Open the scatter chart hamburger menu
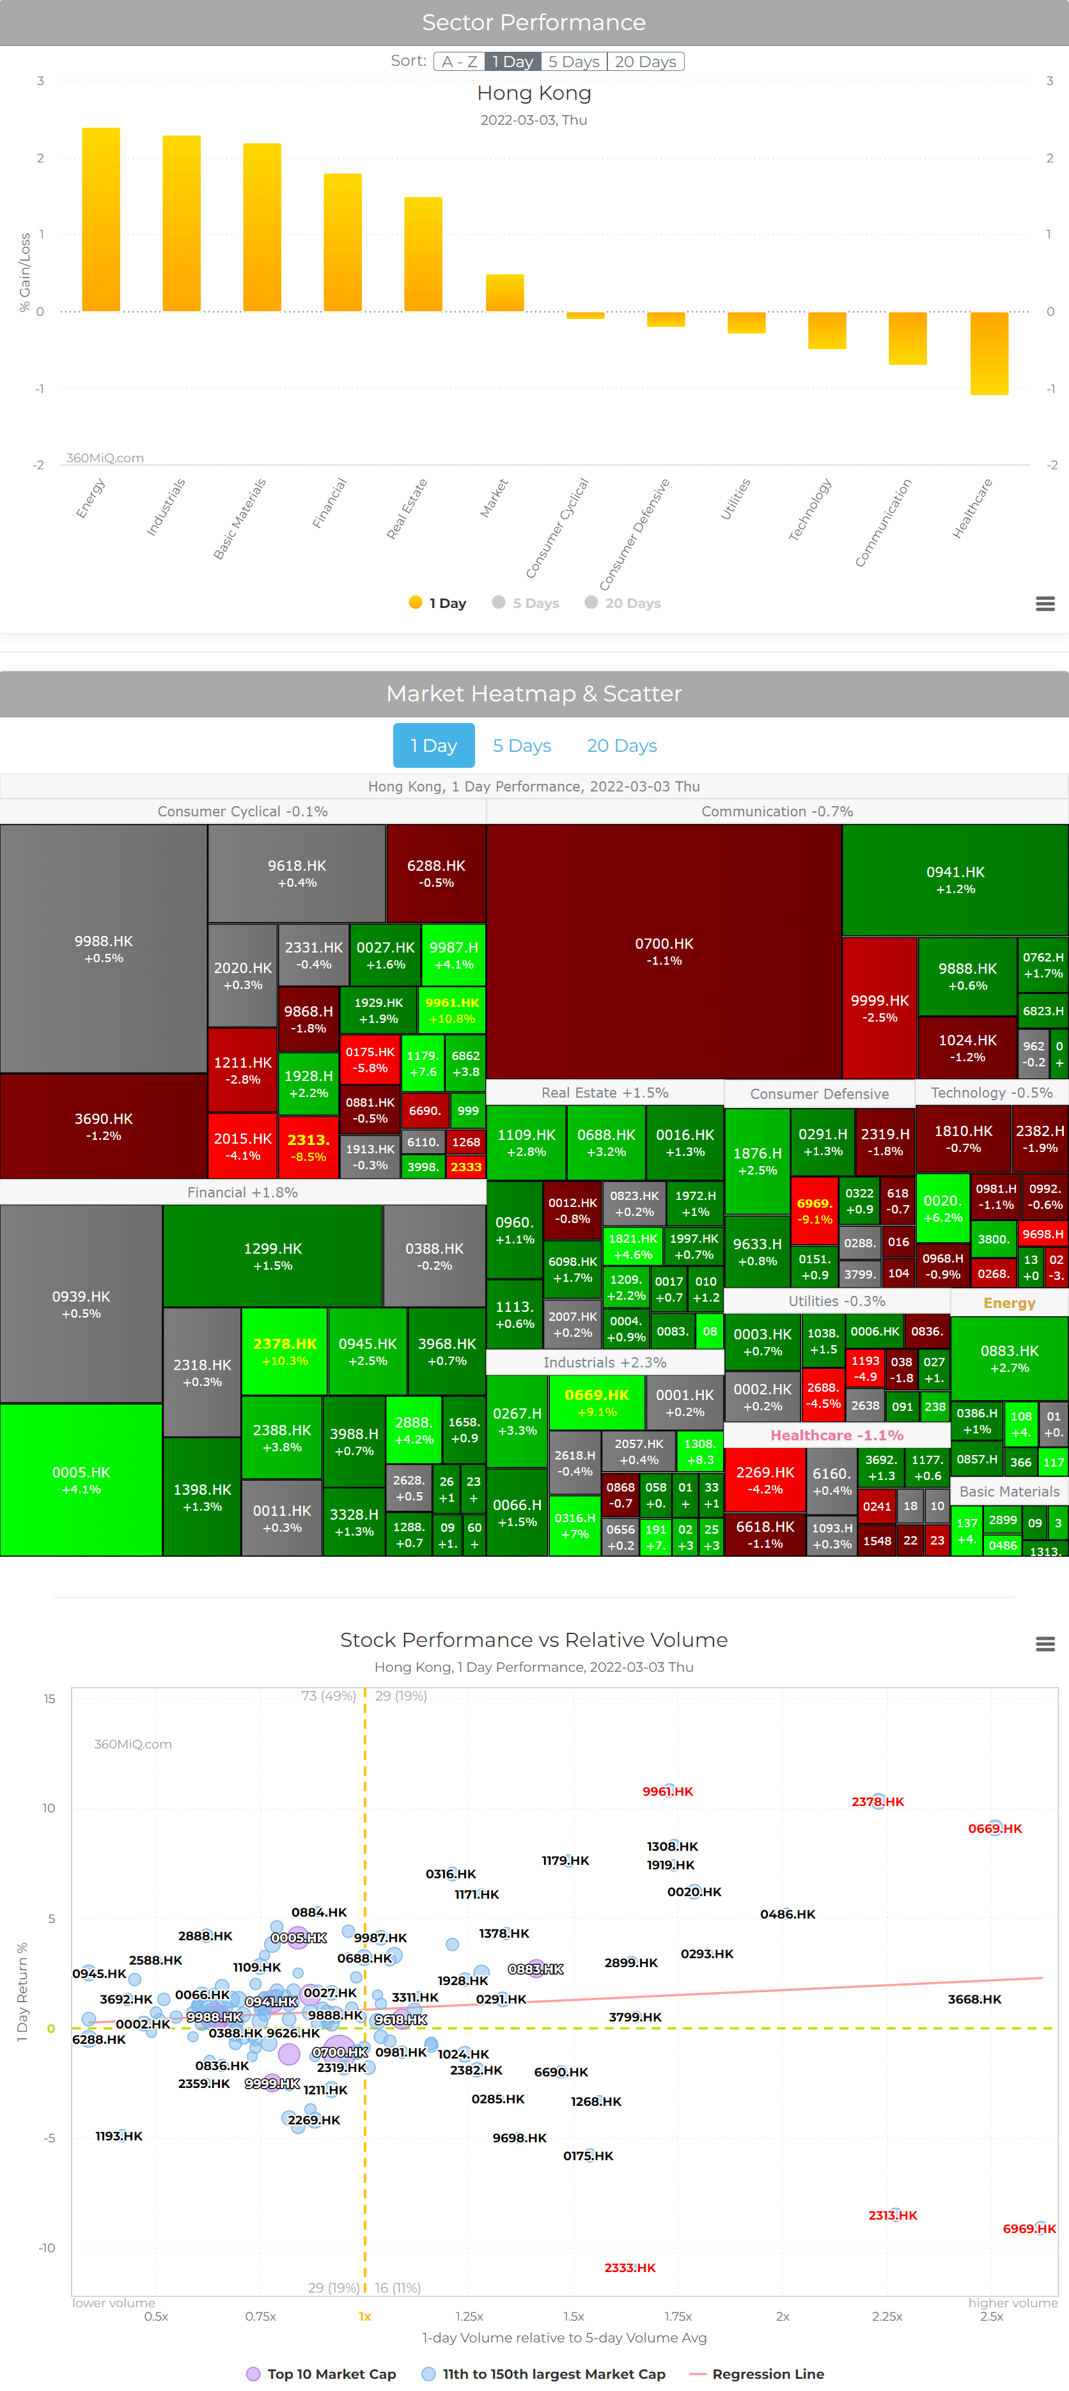 [1045, 1644]
